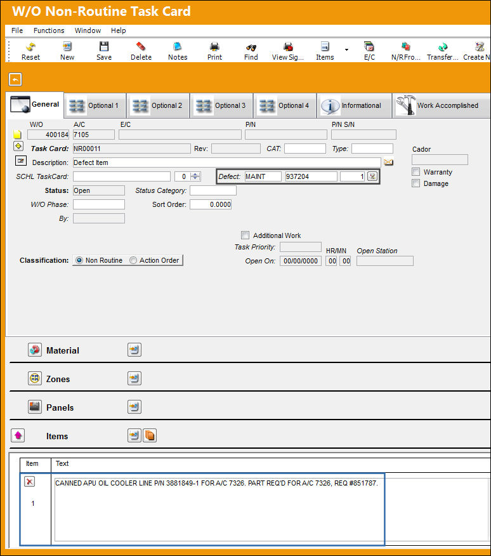The width and height of the screenshot is (491, 556).
Task: Click the Create N toolbar icon
Action: 480,47
